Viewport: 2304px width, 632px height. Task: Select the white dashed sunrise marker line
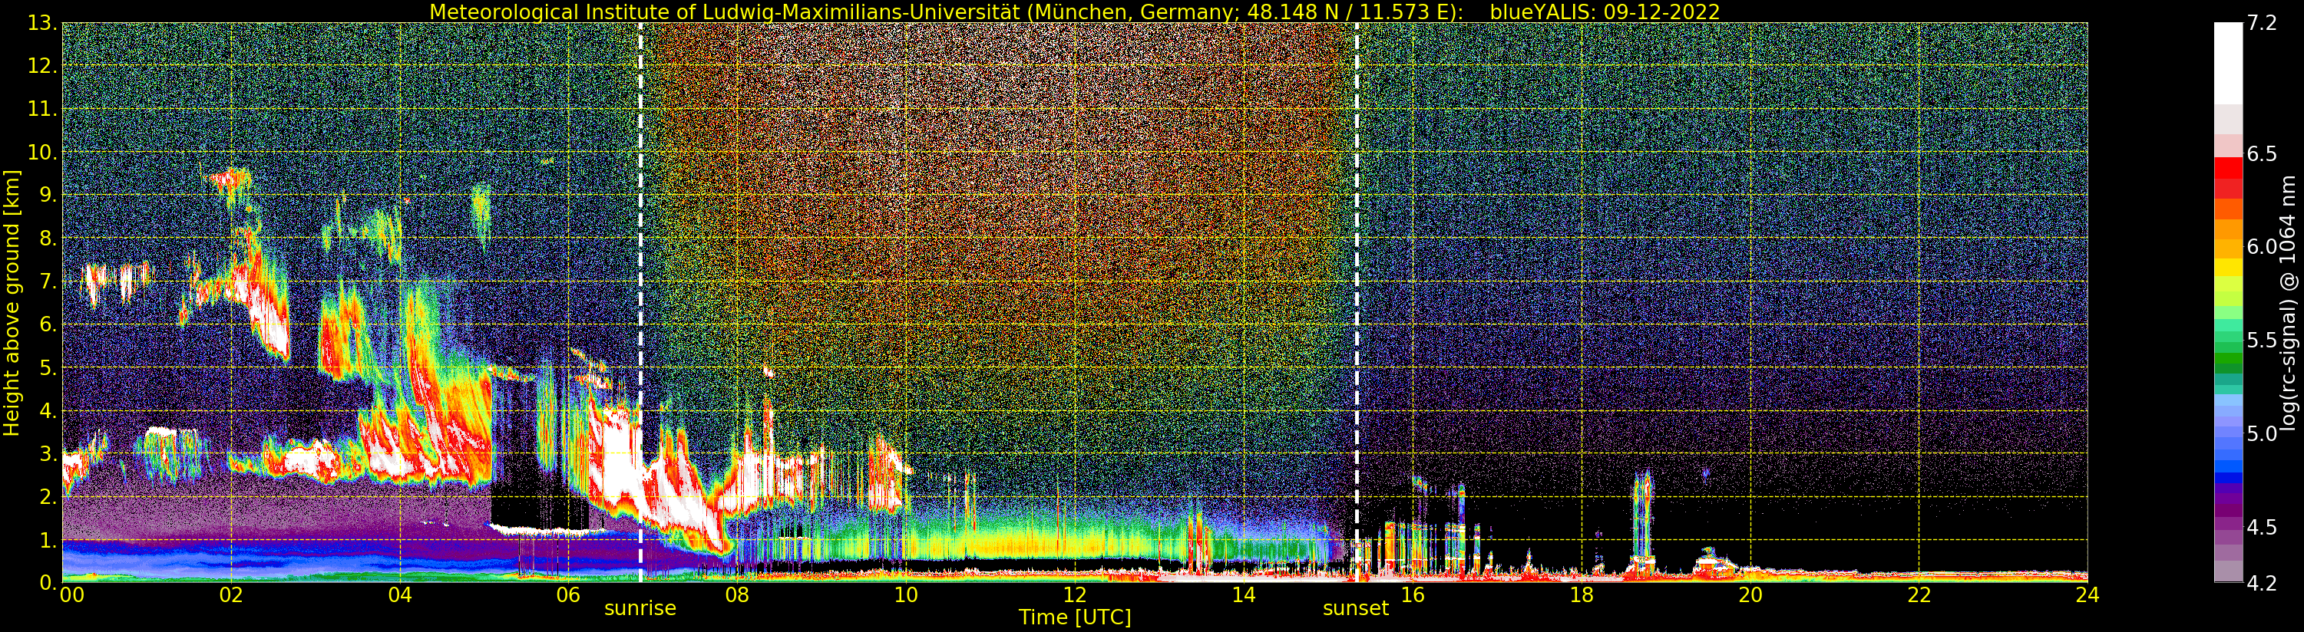click(640, 302)
